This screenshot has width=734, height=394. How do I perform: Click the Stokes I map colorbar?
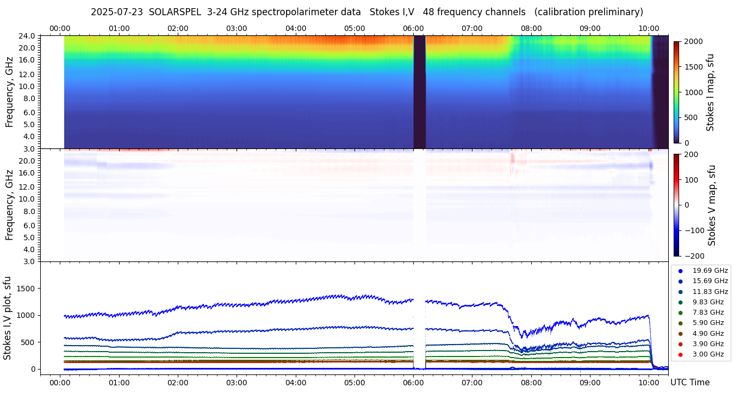pos(676,92)
